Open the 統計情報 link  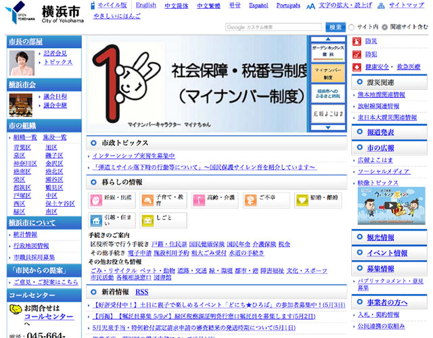point(25,235)
